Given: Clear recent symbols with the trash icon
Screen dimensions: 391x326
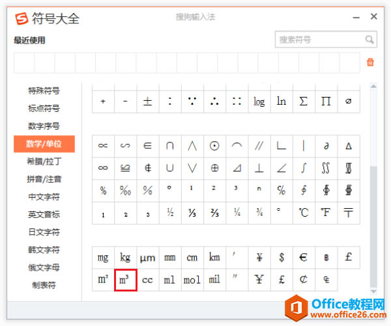Looking at the screenshot, I should coord(370,62).
